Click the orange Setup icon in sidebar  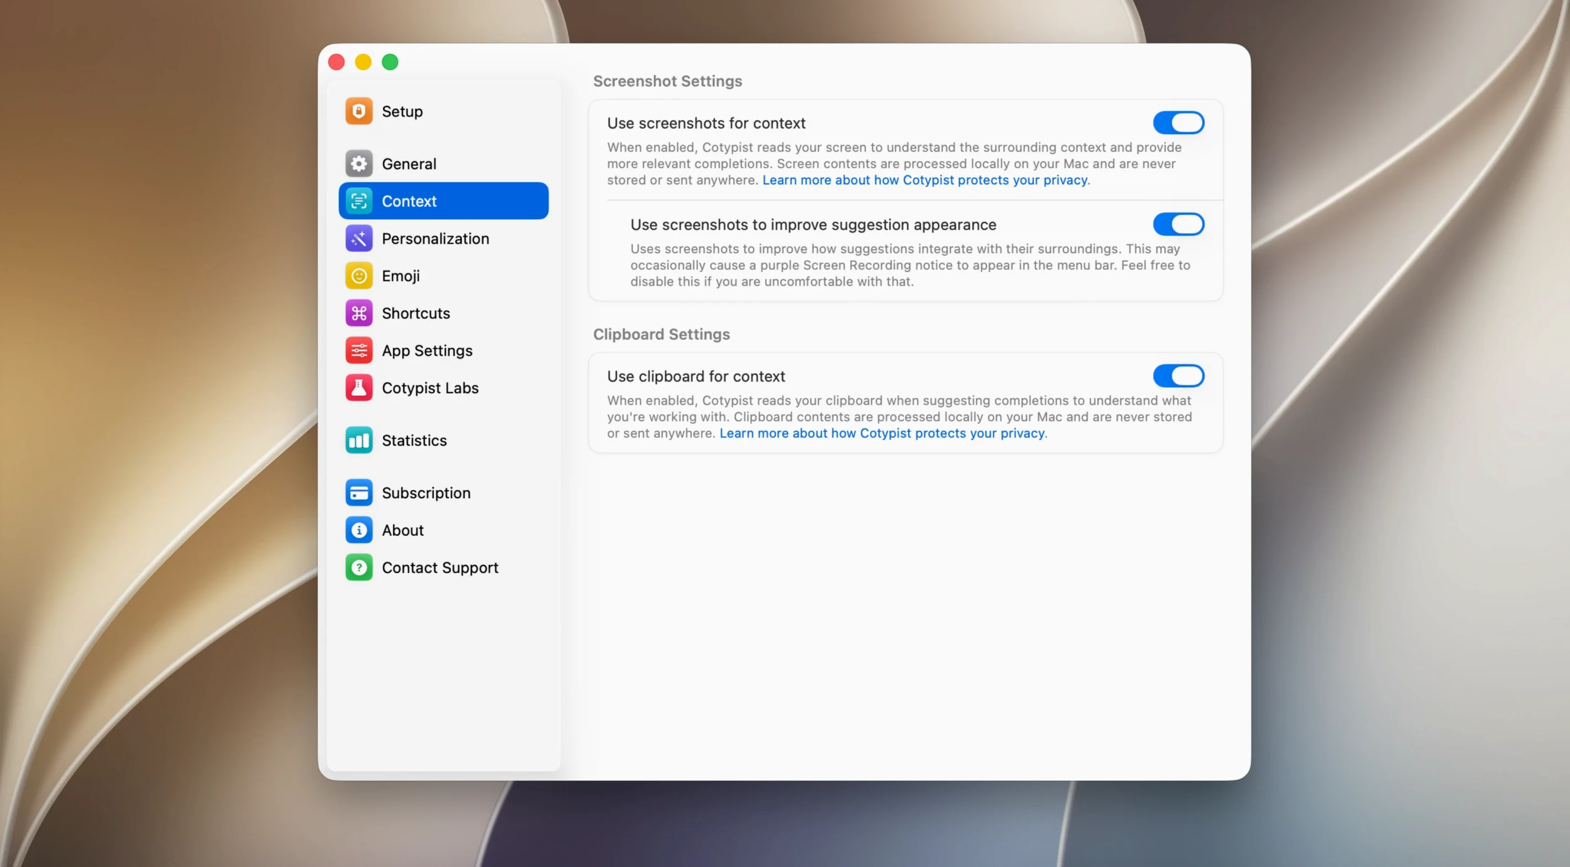click(359, 111)
